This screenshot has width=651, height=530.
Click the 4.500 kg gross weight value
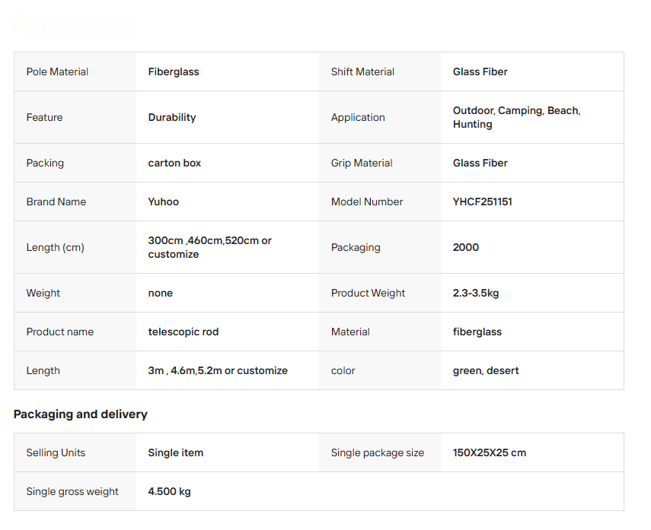point(170,491)
